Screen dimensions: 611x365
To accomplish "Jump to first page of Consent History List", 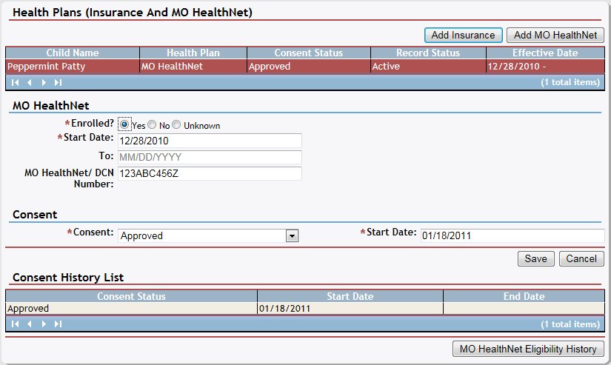I will (15, 324).
